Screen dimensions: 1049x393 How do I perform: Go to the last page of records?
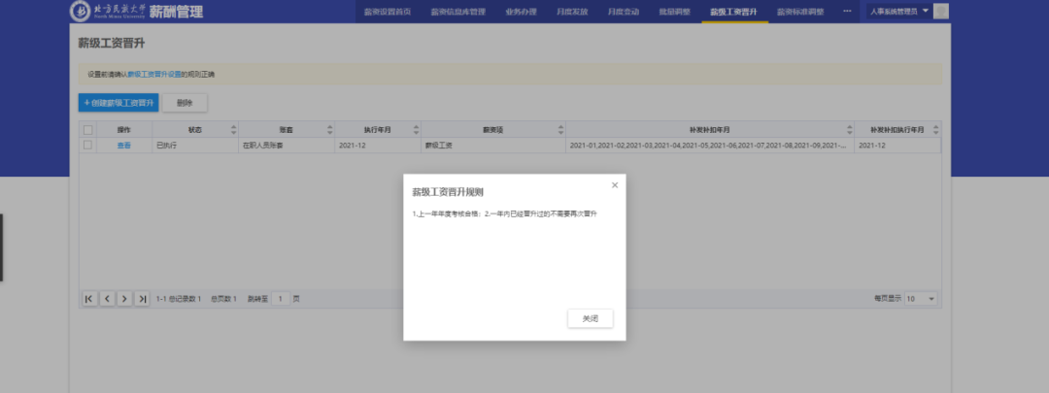click(142, 299)
